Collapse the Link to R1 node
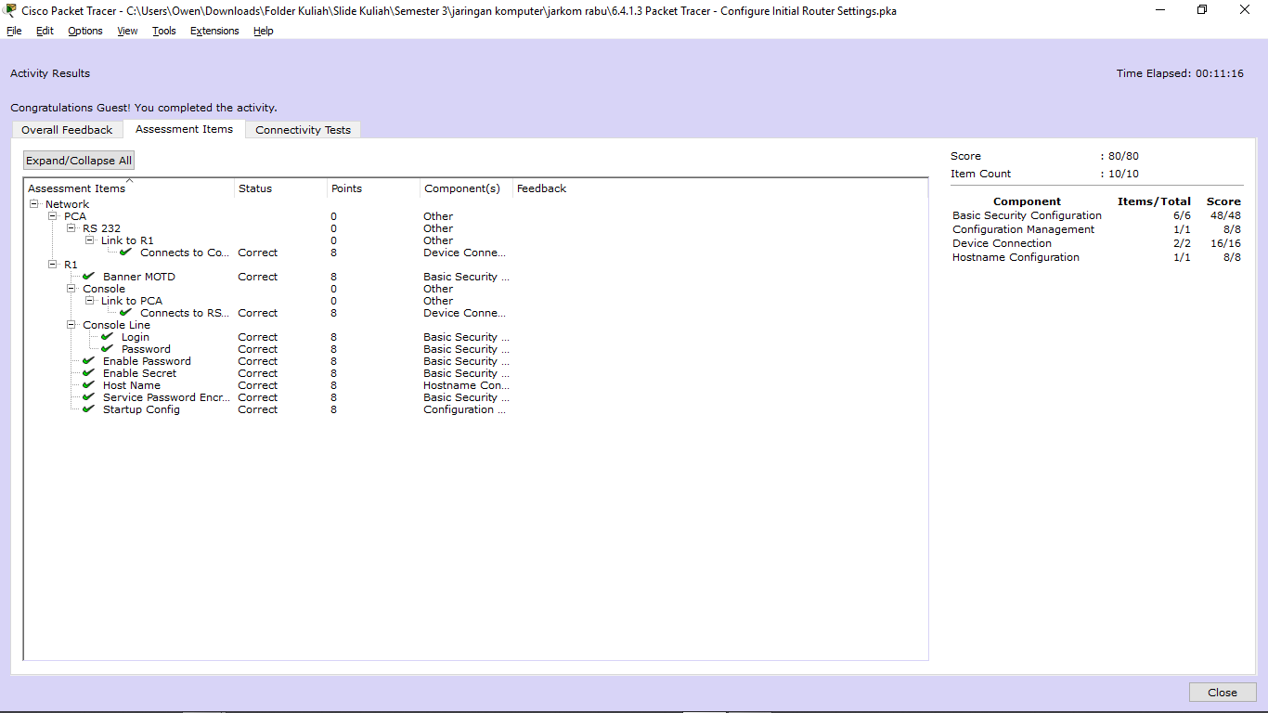This screenshot has width=1268, height=713. pos(90,240)
